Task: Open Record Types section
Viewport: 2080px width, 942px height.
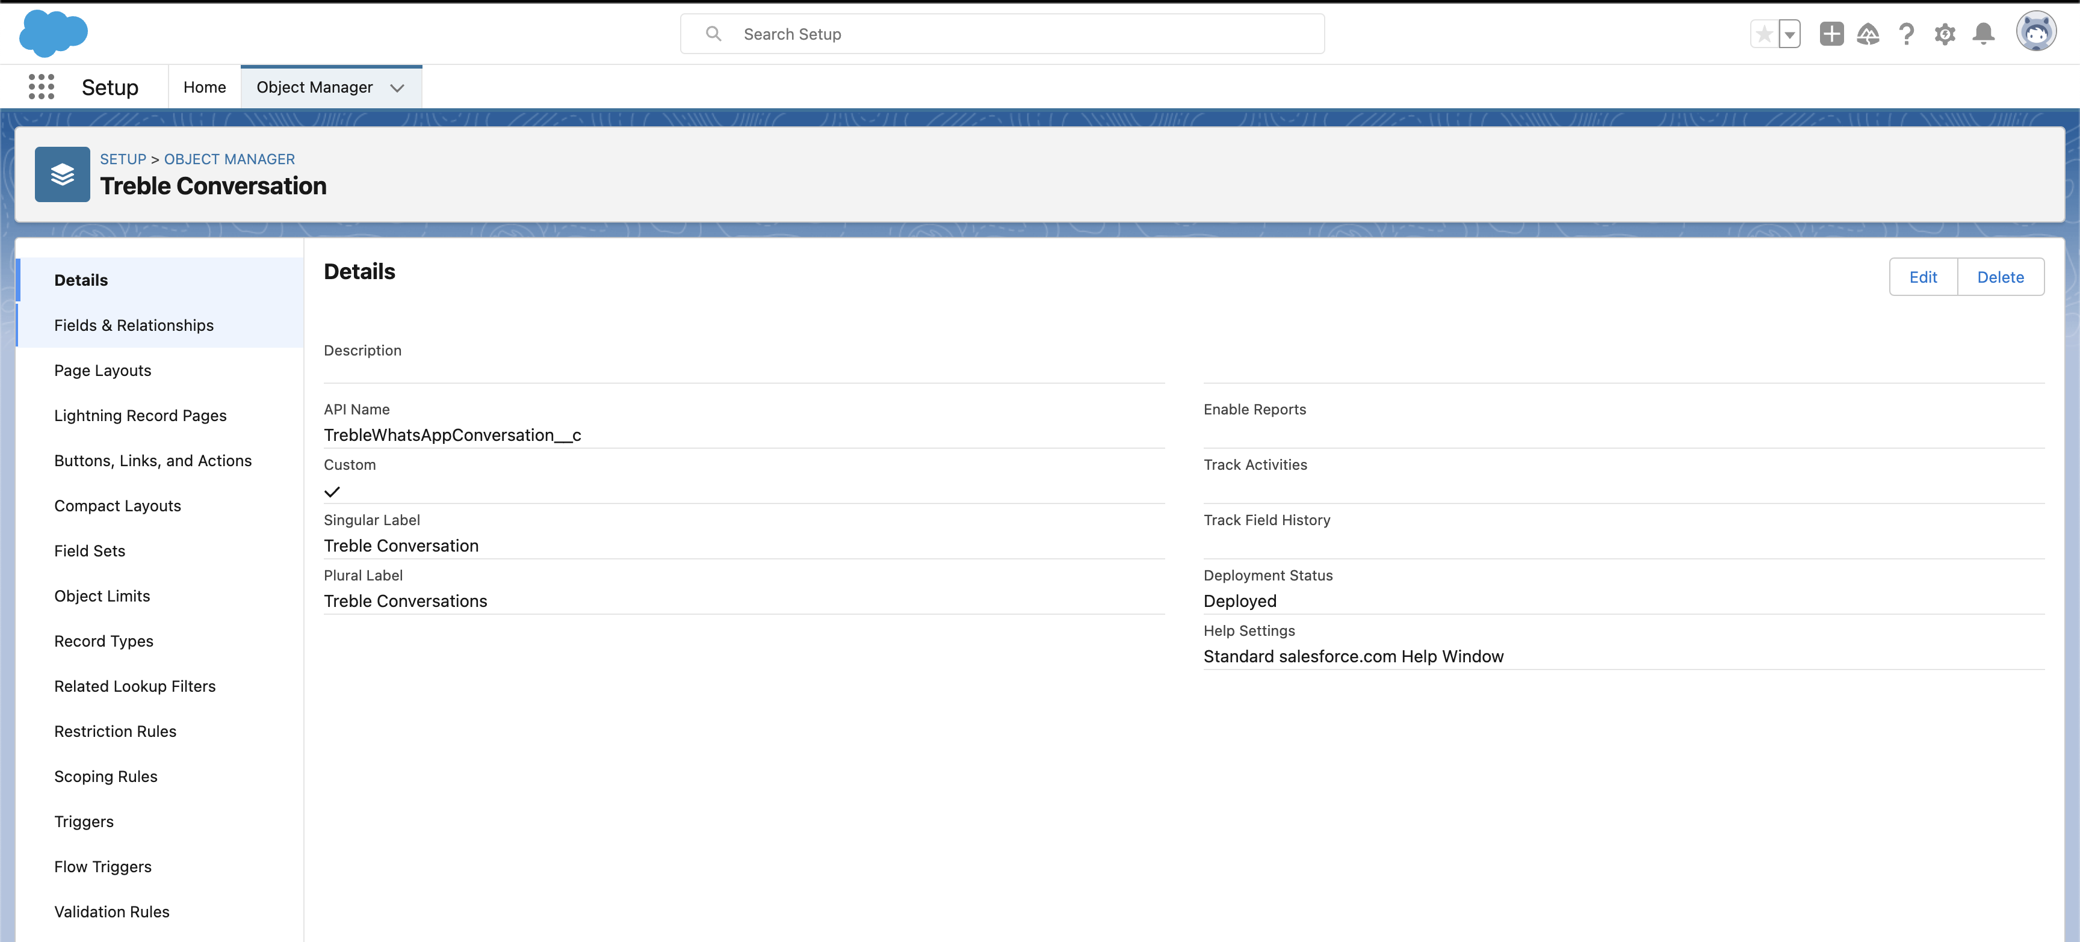Action: 160,641
